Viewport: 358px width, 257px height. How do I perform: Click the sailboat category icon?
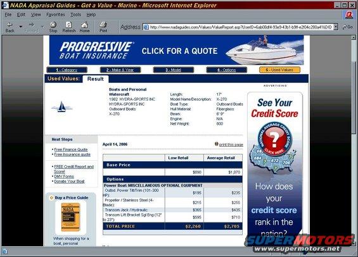pyautogui.click(x=61, y=107)
